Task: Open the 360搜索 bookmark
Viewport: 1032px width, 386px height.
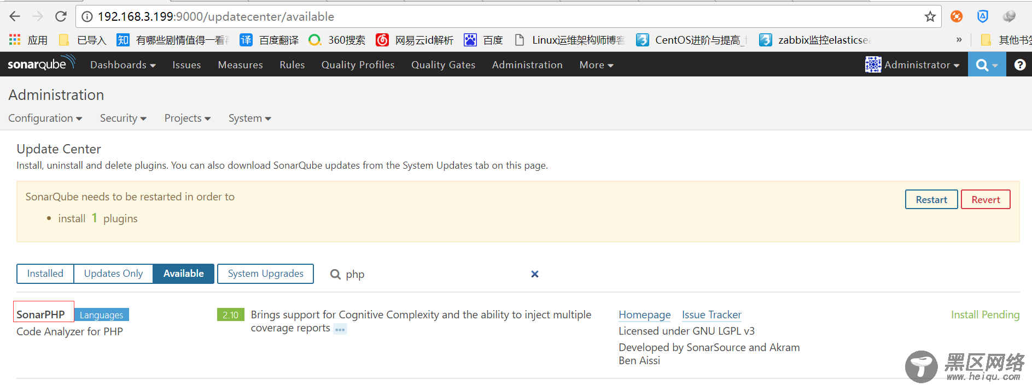Action: 337,40
